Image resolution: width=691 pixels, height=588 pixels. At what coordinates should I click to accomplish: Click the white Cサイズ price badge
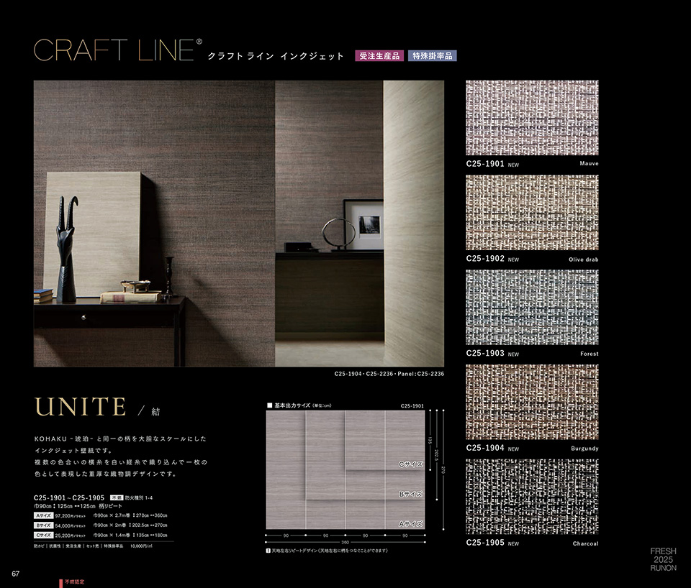(44, 536)
